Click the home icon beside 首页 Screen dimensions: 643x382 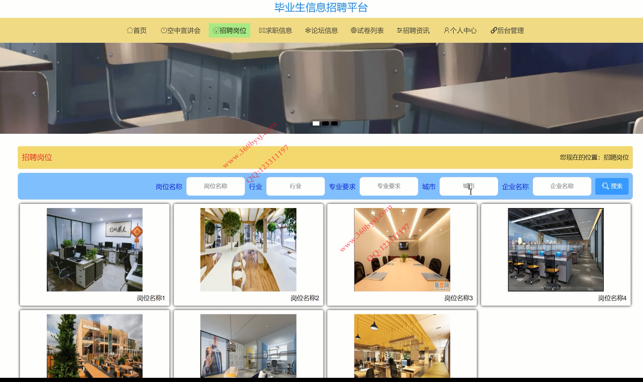coord(130,30)
